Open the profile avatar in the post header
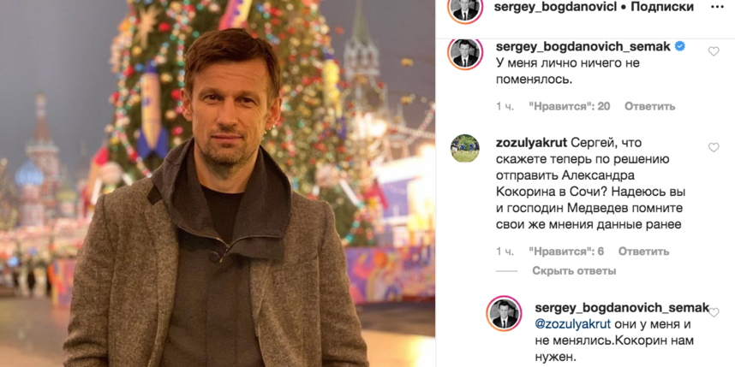Screen dimensions: 735x367 tap(465, 9)
